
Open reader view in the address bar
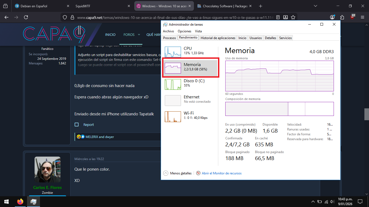(x=278, y=17)
